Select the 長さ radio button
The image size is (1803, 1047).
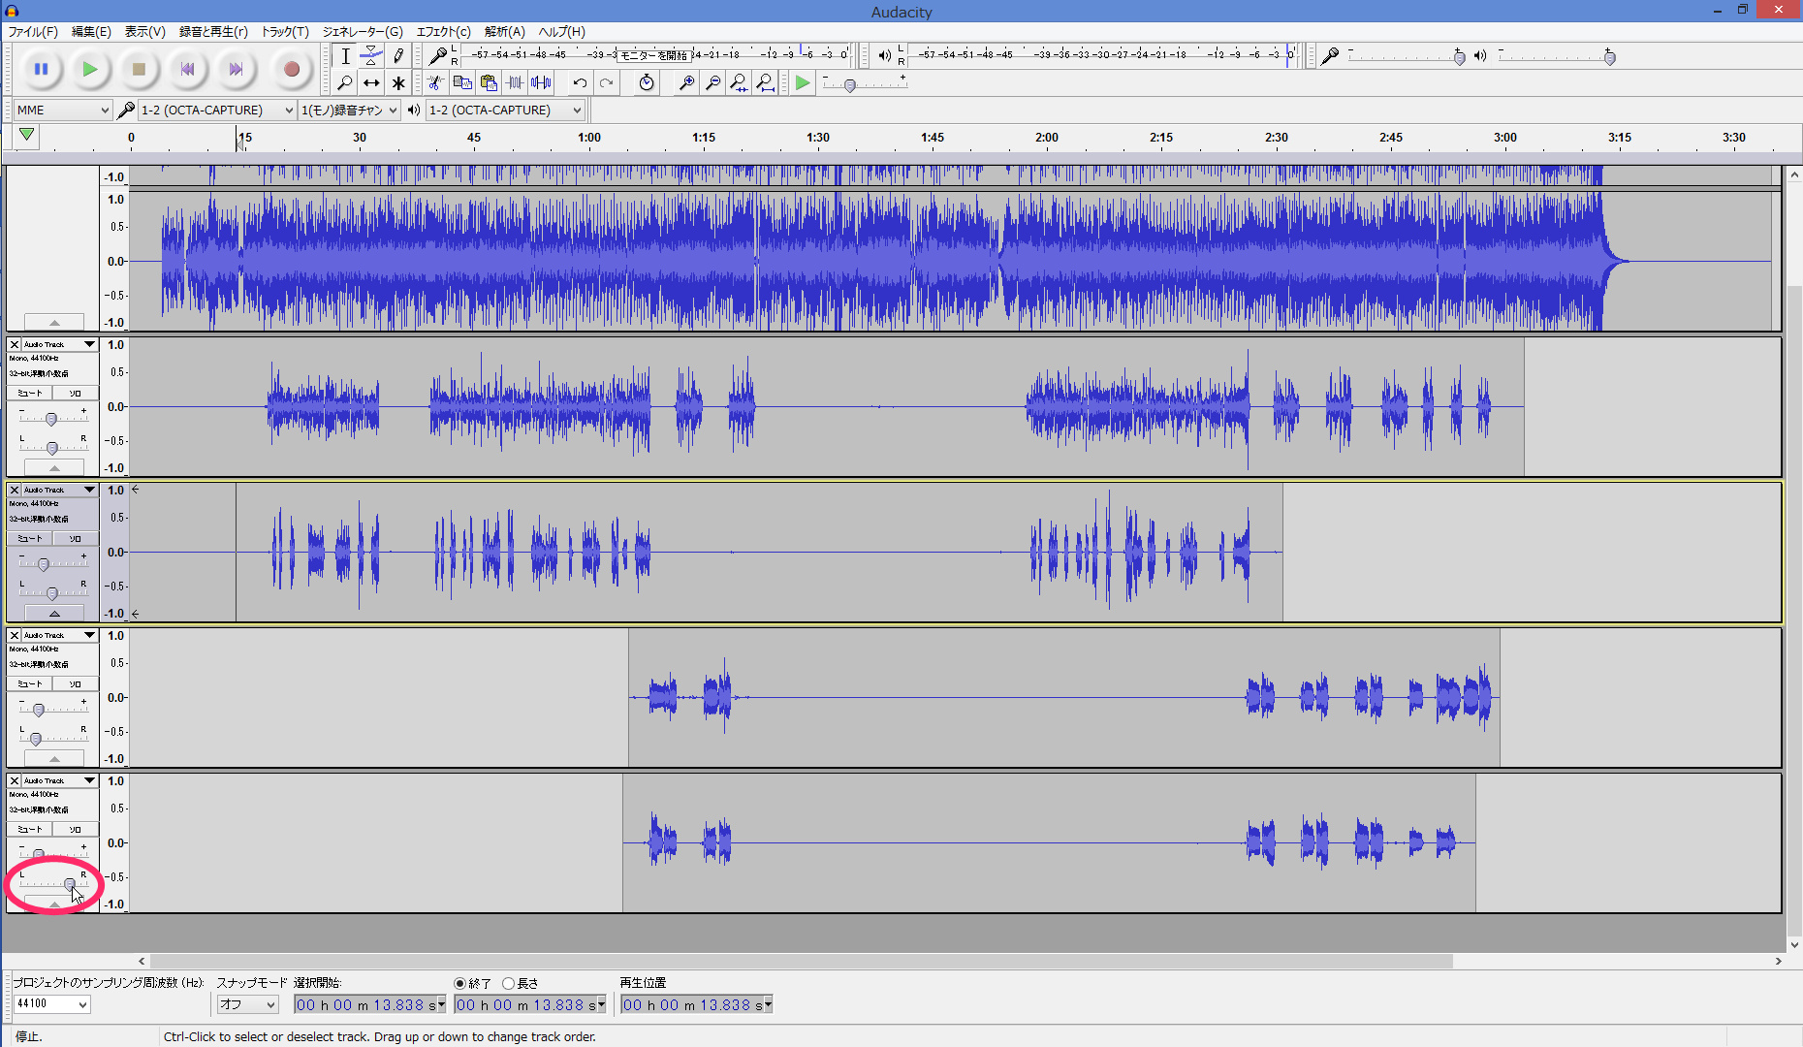click(508, 983)
